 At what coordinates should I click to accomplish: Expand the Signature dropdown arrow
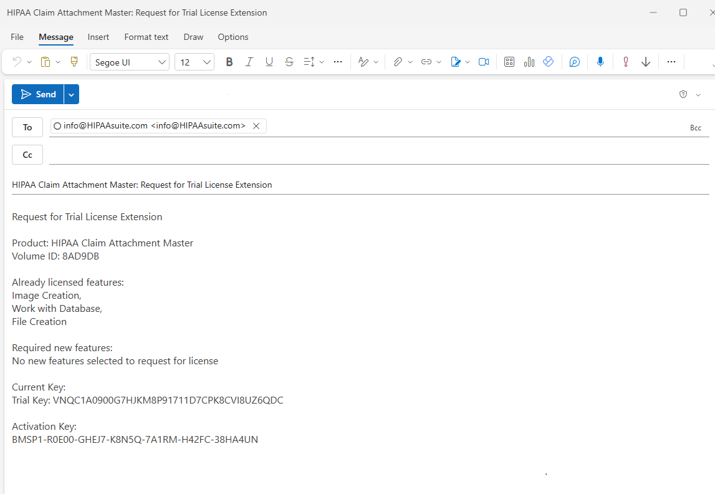468,62
